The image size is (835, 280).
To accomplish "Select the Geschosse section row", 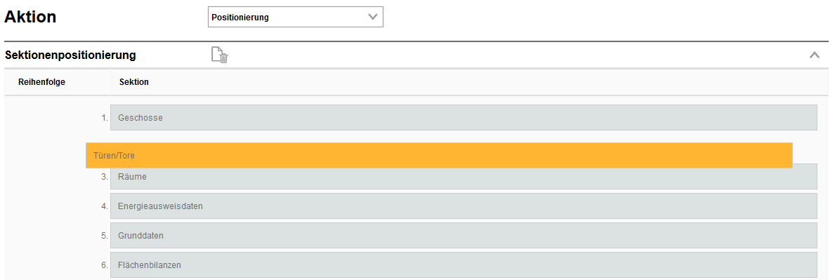I will [463, 118].
